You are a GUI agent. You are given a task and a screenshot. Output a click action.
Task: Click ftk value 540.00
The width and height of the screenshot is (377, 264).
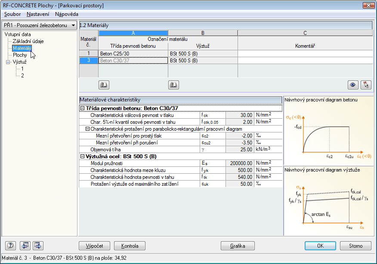click(x=240, y=177)
